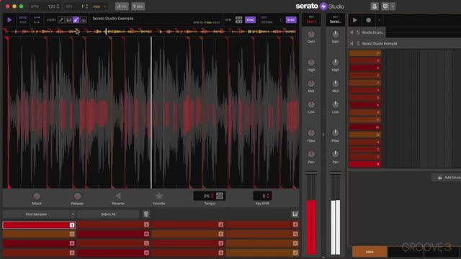Open the Find Samples dropdown arrow
The image size is (461, 259).
click(73, 214)
